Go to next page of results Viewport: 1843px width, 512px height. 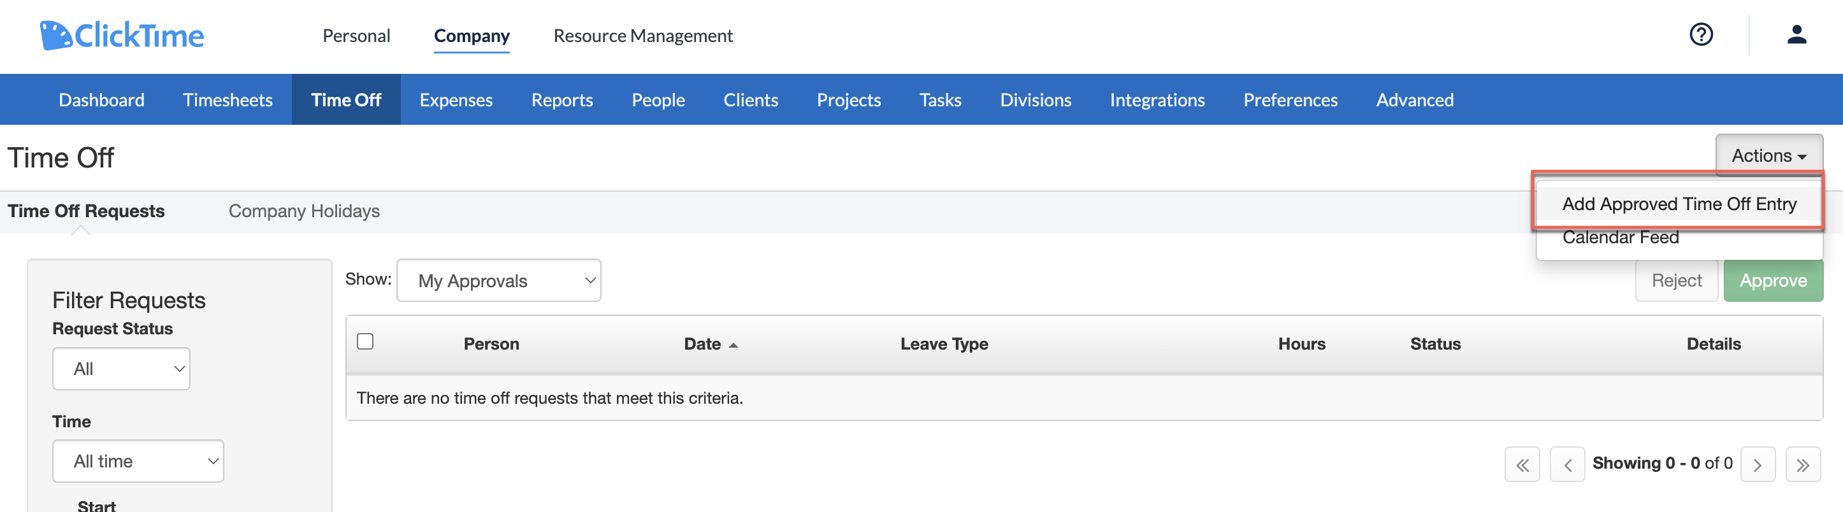(1757, 465)
